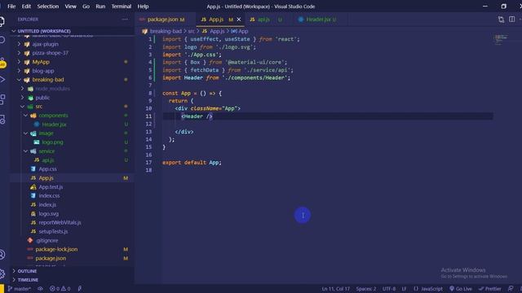Expand the public folder
522x293 pixels.
[42, 98]
